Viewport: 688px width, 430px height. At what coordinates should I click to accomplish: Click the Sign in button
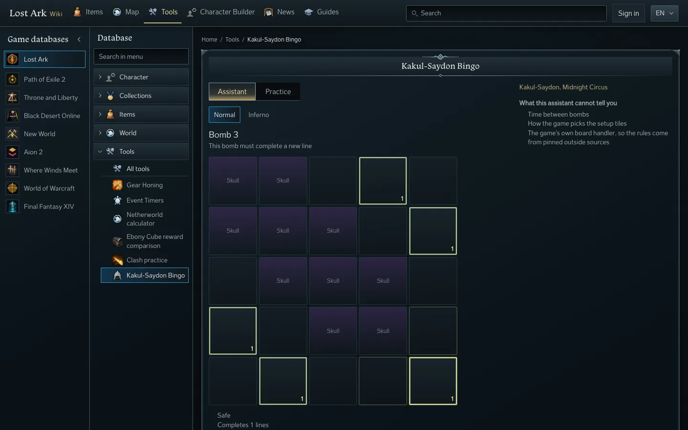tap(629, 13)
